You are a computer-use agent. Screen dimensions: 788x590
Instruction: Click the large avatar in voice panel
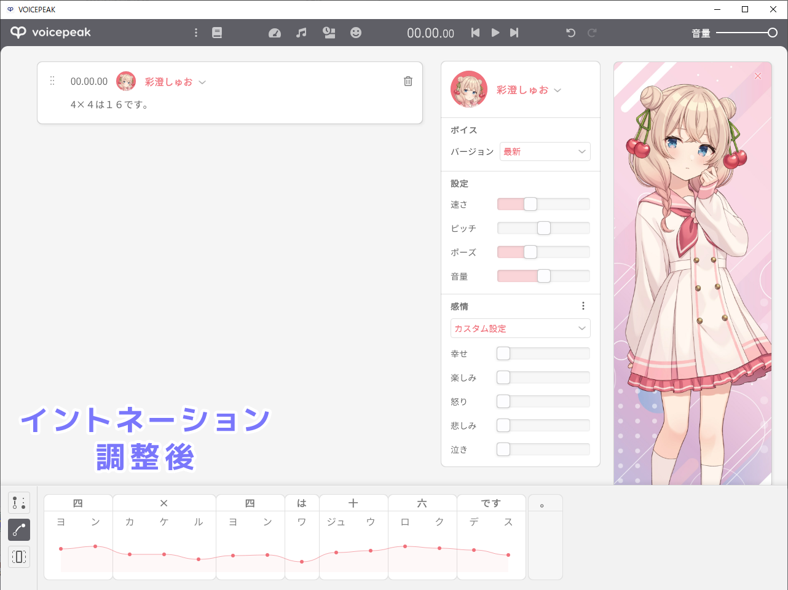click(469, 89)
